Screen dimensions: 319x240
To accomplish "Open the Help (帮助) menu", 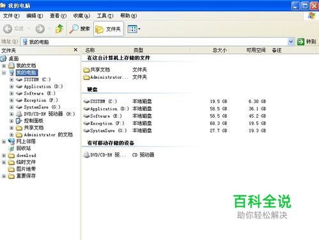I will tap(128, 16).
